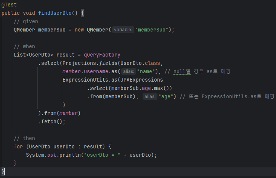Click the "variable:" inlay hint

coord(123,30)
